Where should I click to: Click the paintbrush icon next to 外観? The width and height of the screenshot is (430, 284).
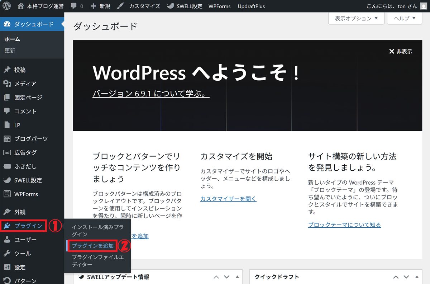pos(7,212)
